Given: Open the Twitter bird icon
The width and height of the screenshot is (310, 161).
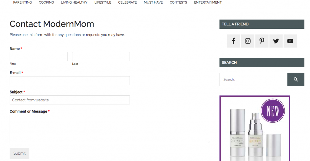Looking at the screenshot, I should [276, 41].
